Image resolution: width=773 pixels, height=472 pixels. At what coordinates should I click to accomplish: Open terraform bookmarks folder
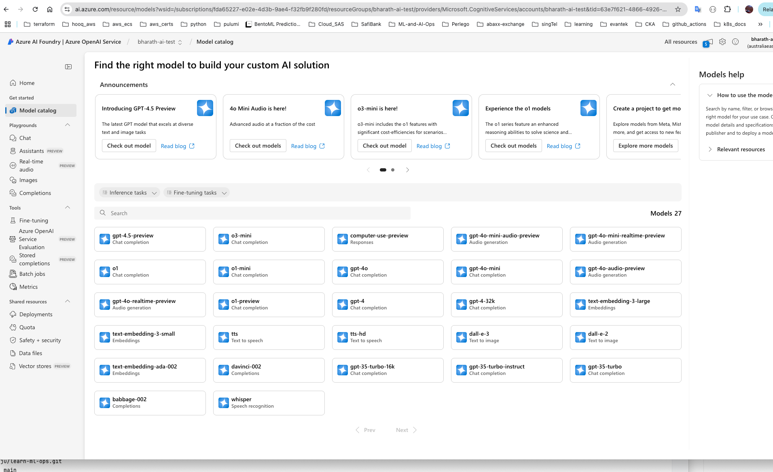point(39,24)
